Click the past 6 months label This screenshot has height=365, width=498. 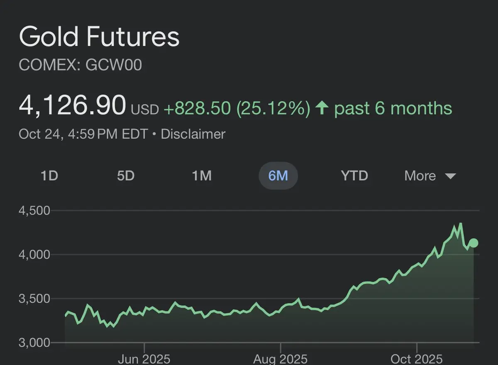[393, 108]
